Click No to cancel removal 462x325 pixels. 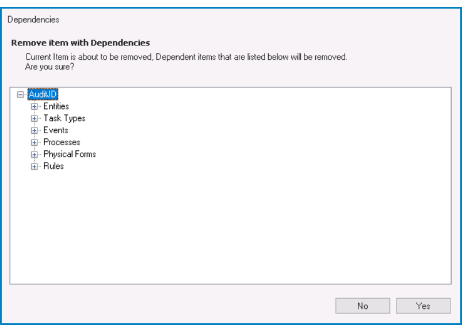[x=362, y=307]
